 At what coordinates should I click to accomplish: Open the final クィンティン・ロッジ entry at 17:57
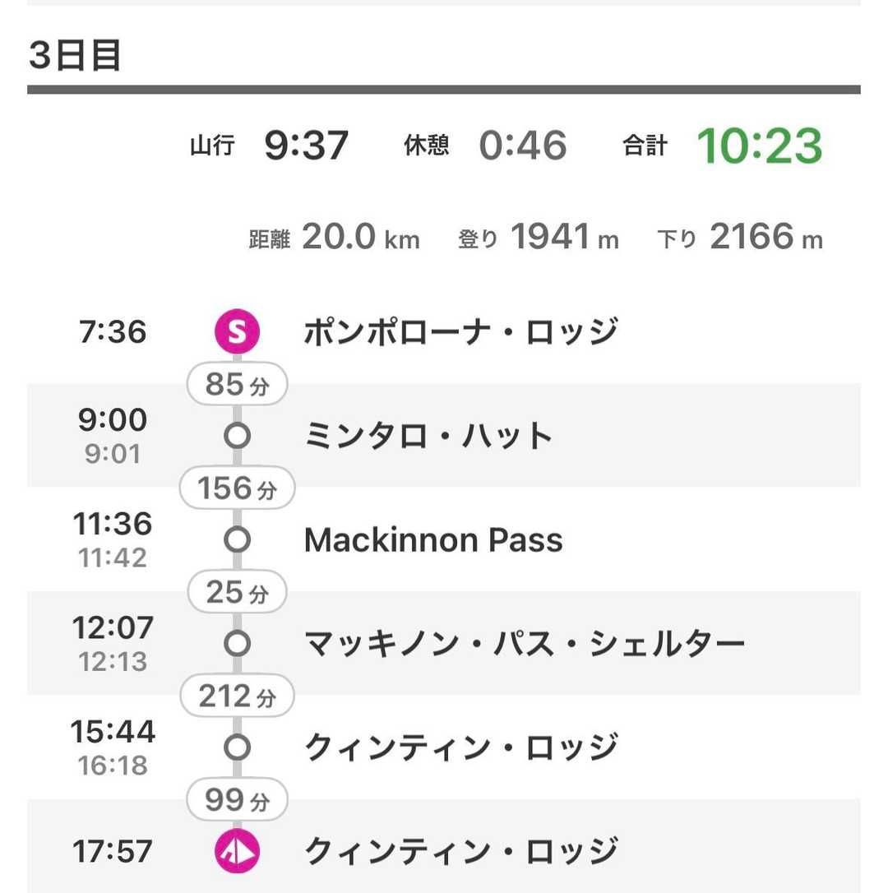pyautogui.click(x=460, y=851)
